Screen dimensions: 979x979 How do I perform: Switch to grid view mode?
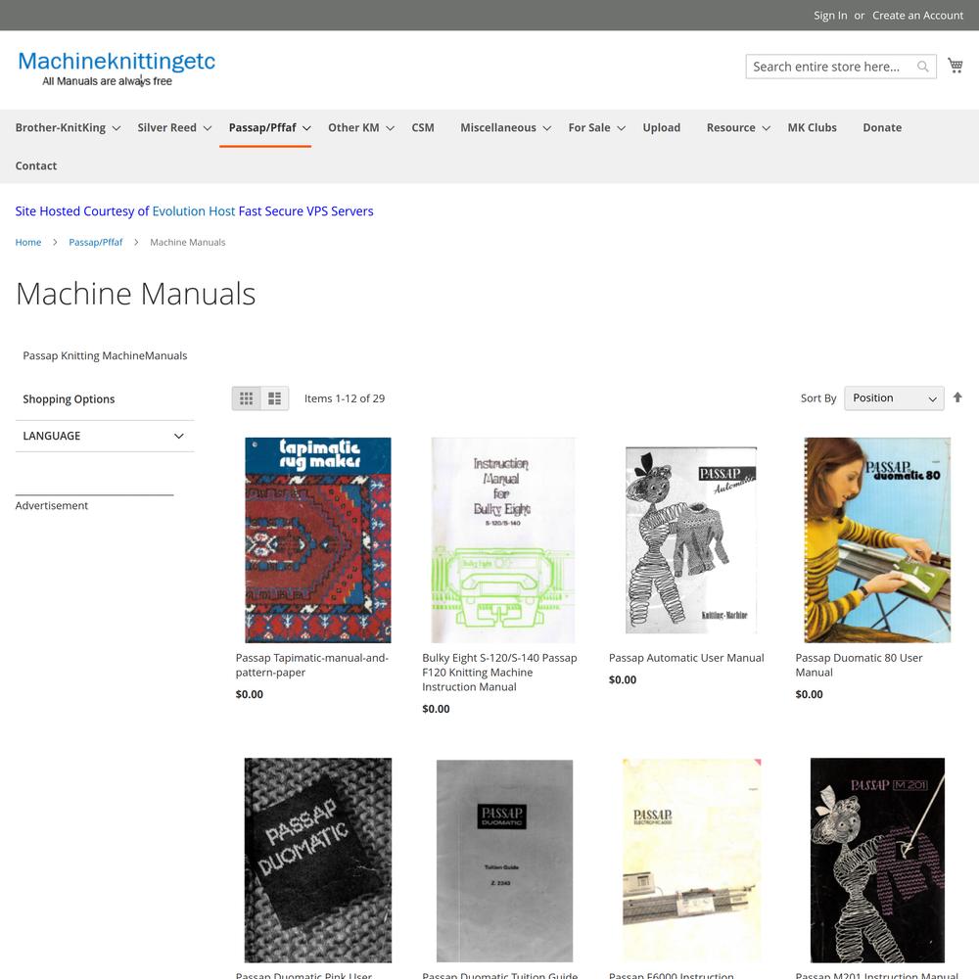[x=246, y=398]
